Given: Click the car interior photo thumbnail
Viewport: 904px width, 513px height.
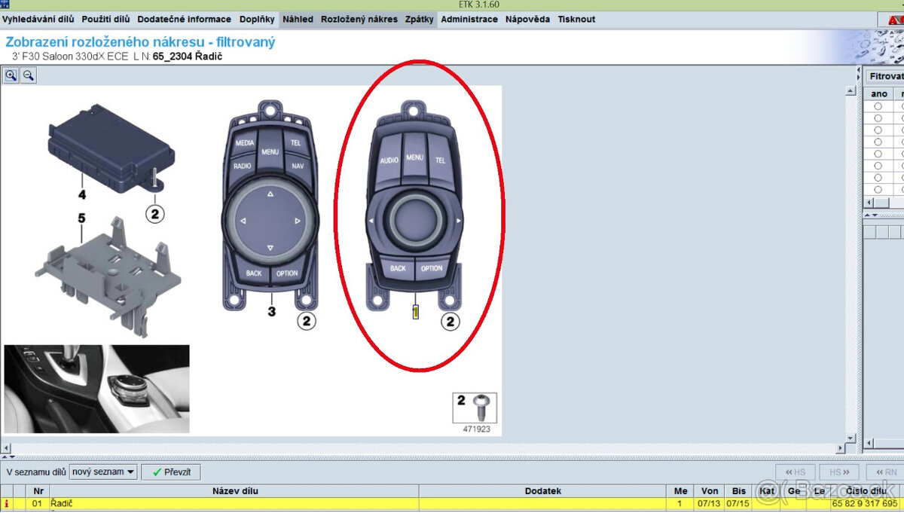Looking at the screenshot, I should pyautogui.click(x=96, y=389).
